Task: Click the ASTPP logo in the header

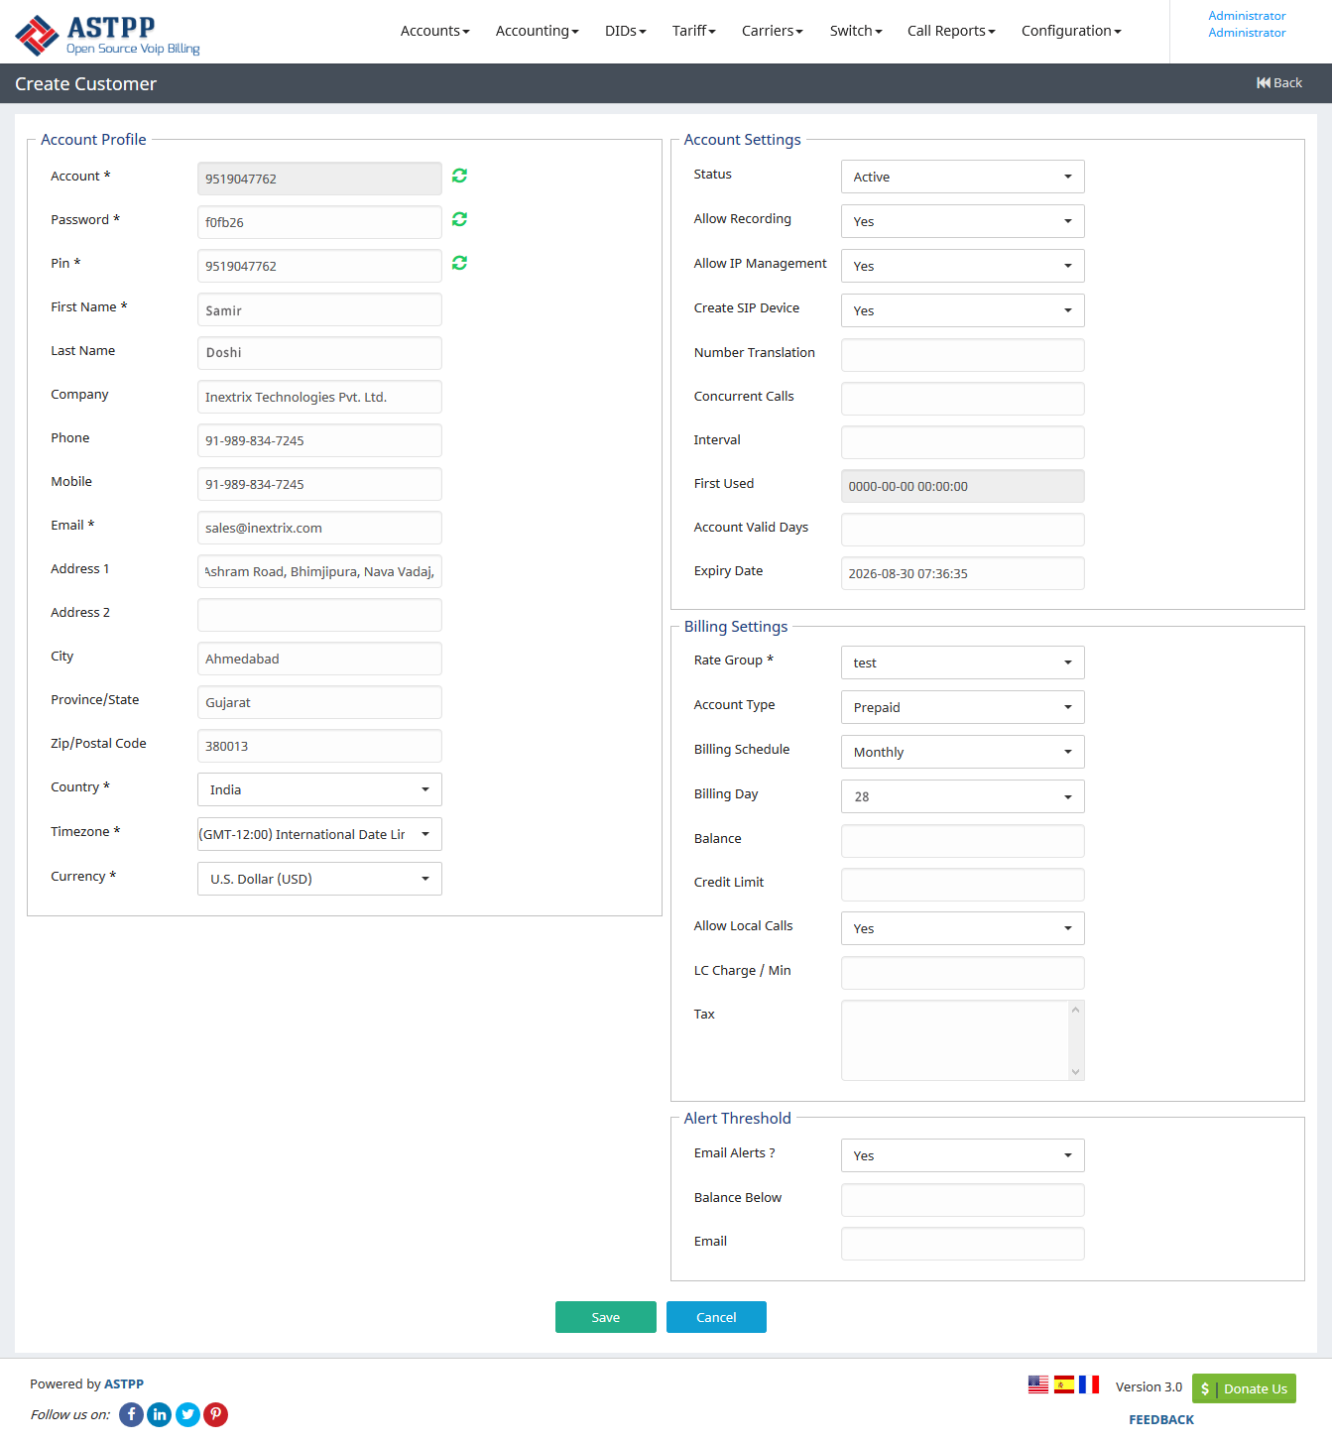Action: [x=107, y=35]
